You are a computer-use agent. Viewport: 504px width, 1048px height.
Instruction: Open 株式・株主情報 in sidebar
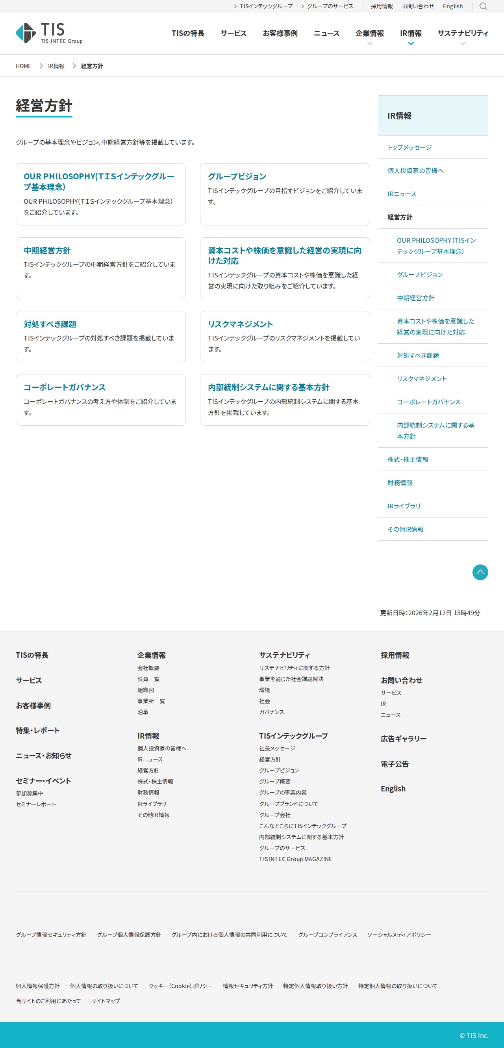433,459
